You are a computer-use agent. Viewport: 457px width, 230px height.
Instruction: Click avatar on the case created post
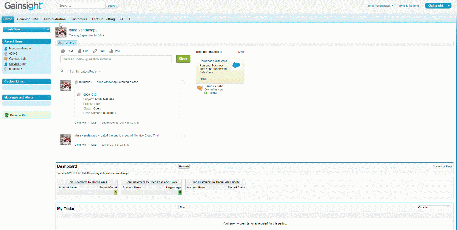pyautogui.click(x=66, y=86)
